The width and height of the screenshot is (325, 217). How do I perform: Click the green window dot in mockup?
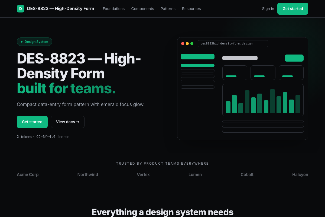tap(192, 44)
